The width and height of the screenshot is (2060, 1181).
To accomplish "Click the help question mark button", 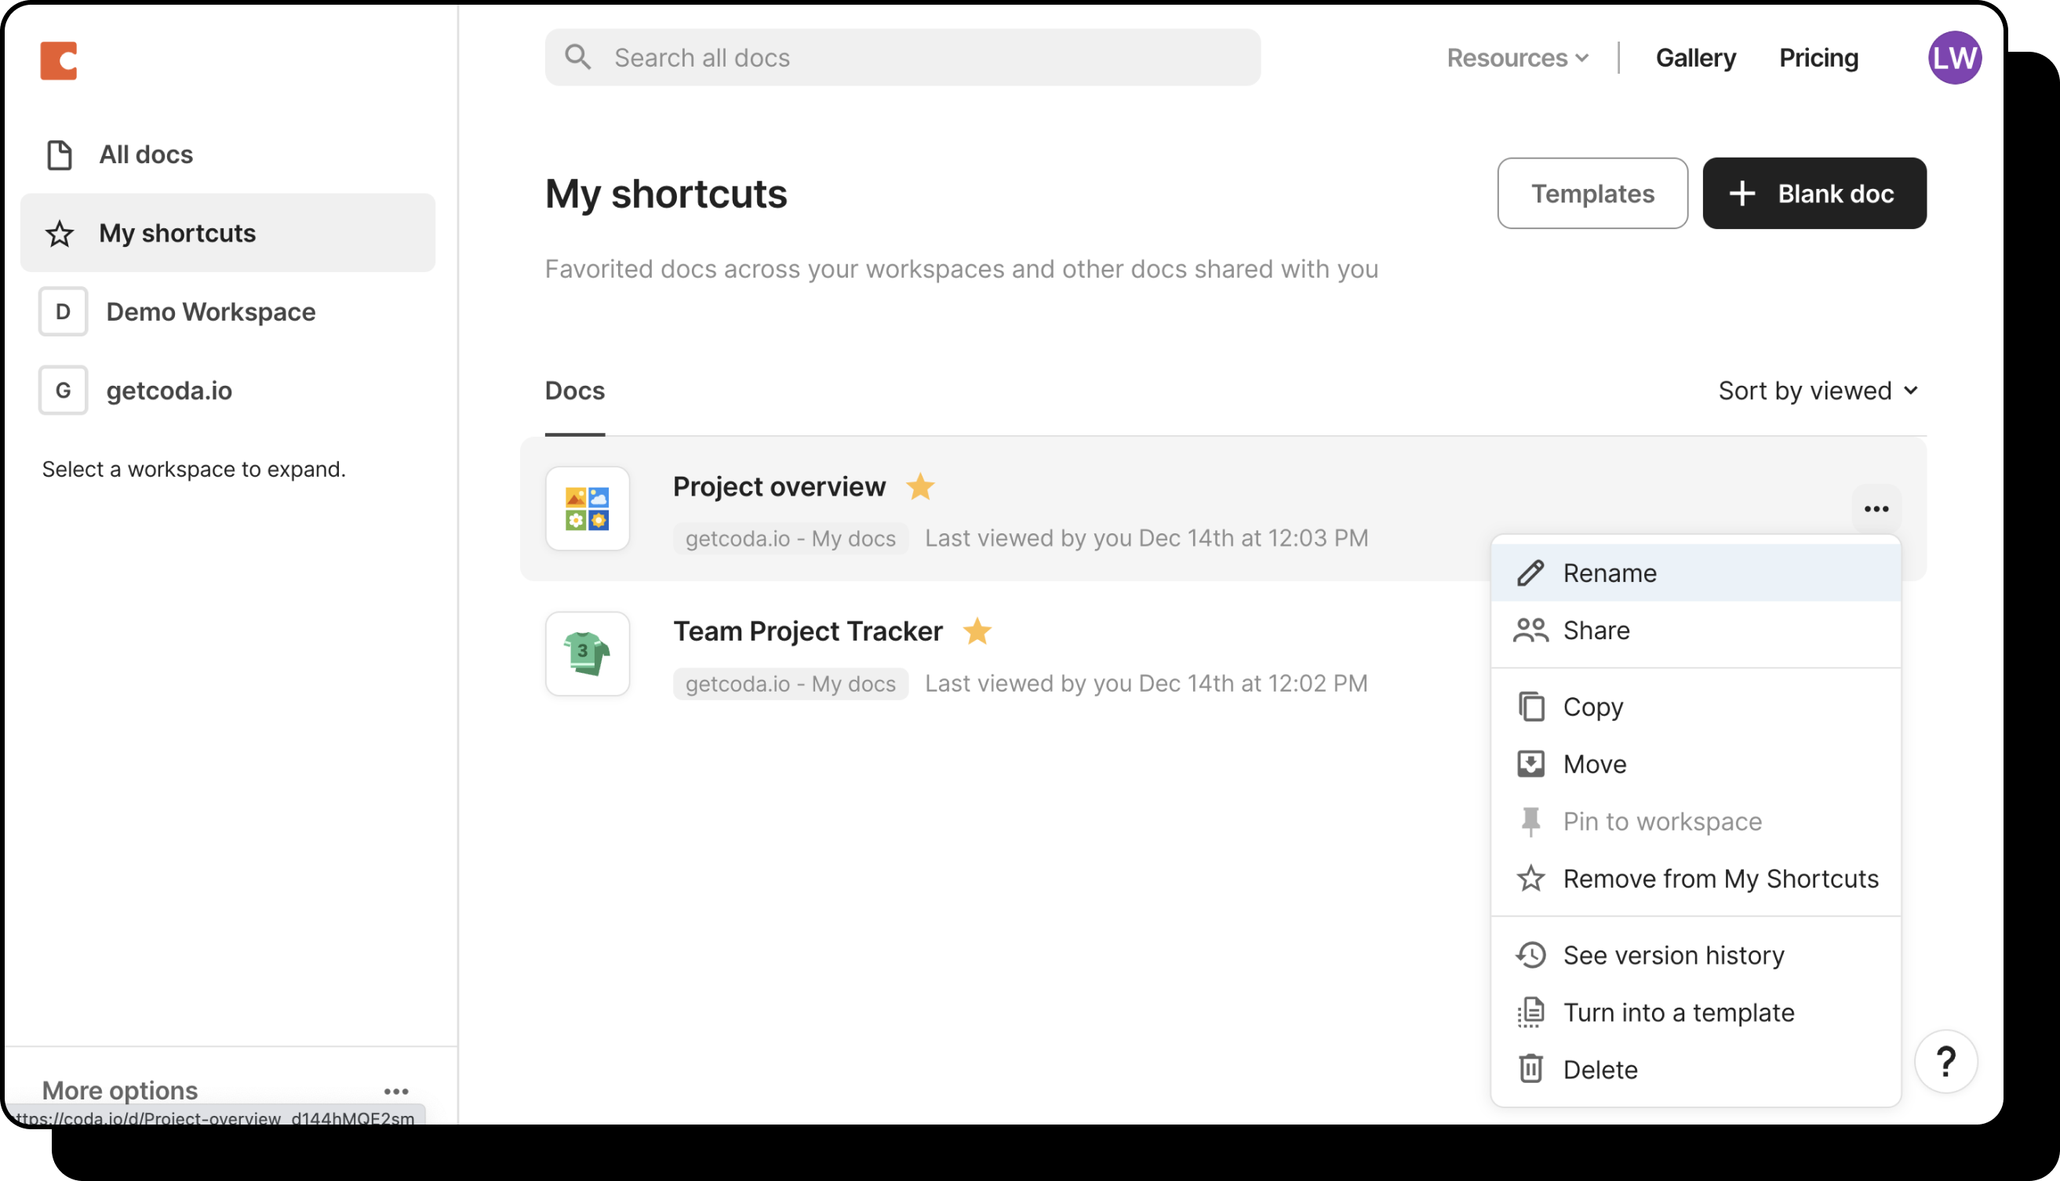I will tap(1945, 1061).
